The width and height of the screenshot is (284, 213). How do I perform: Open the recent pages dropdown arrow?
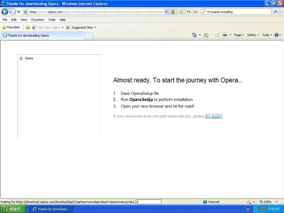(19, 12)
